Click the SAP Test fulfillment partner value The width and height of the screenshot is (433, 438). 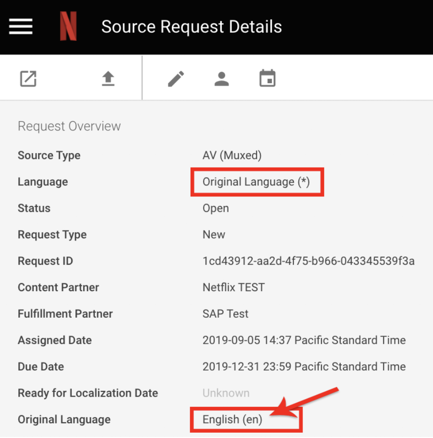point(226,314)
